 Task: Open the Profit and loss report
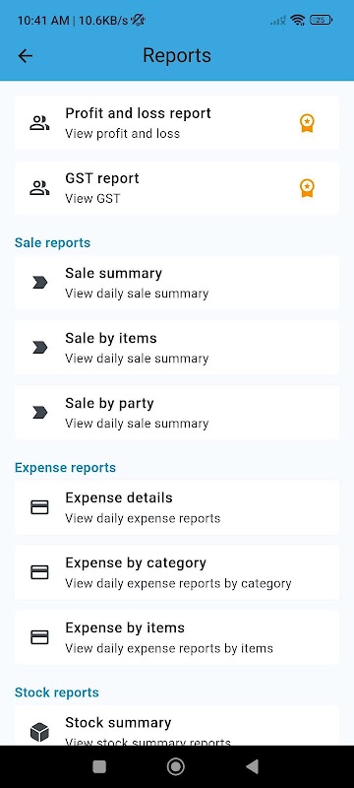coord(176,122)
